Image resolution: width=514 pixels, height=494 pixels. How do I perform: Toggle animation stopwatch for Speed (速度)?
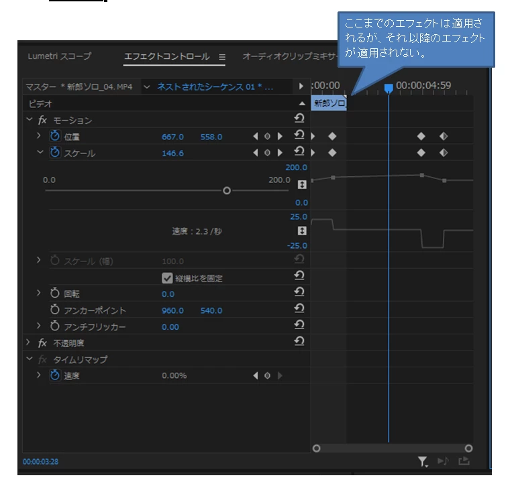tap(55, 375)
